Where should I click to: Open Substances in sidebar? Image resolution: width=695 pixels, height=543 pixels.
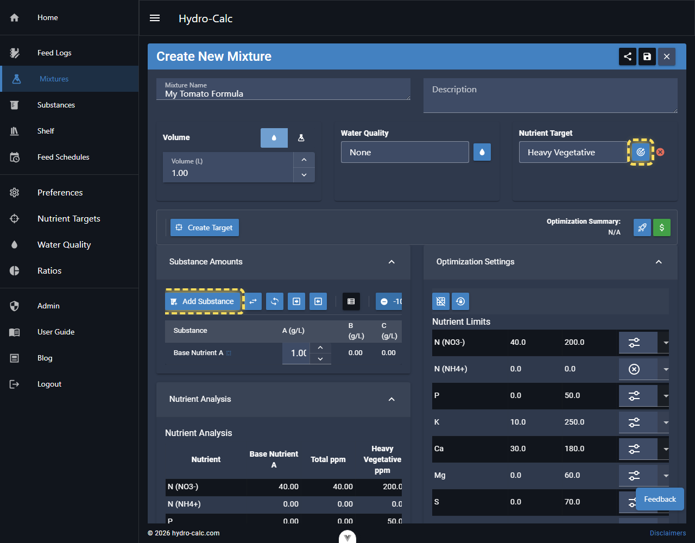pyautogui.click(x=69, y=105)
